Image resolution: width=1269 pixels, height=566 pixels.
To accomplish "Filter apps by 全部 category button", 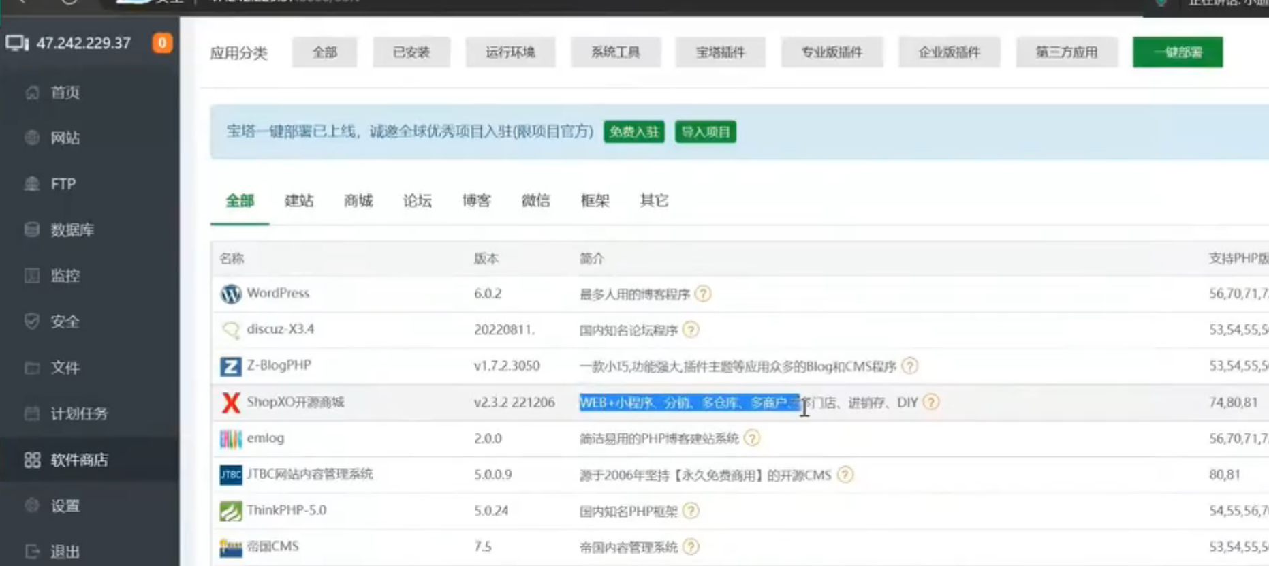I will (325, 52).
